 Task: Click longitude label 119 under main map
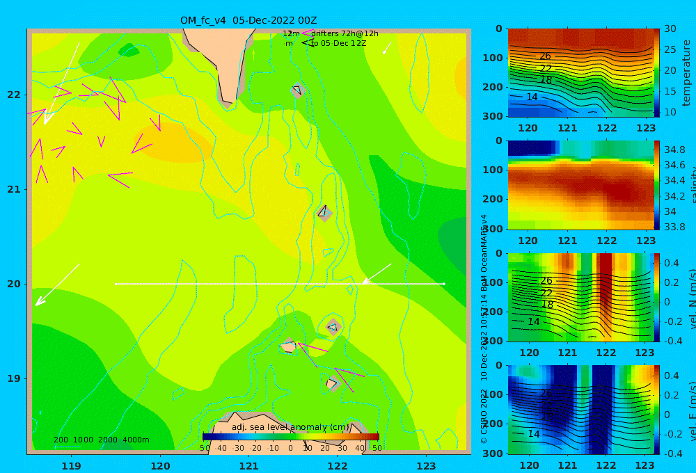pos(72,466)
